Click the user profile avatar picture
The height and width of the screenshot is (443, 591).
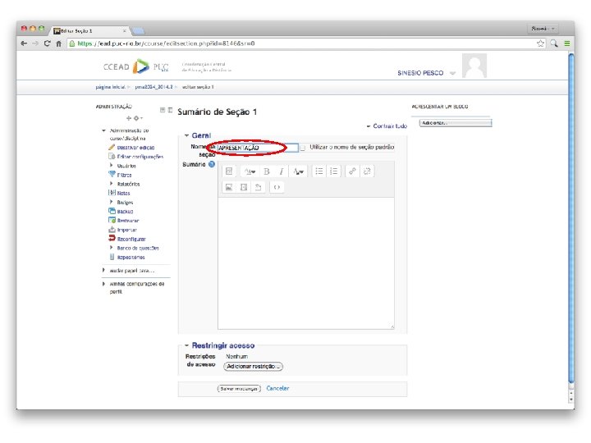pos(474,66)
